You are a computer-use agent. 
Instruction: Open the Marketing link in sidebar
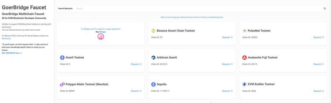pos(6,39)
